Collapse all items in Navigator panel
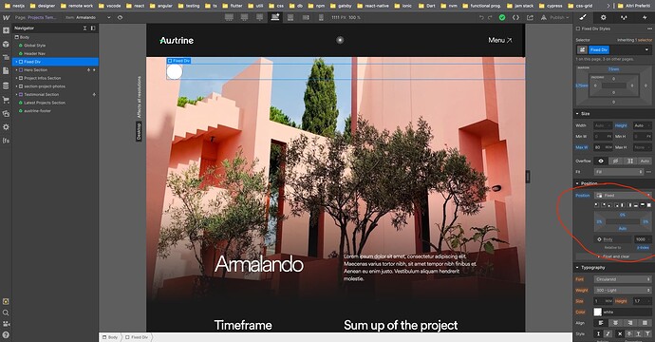 84,28
